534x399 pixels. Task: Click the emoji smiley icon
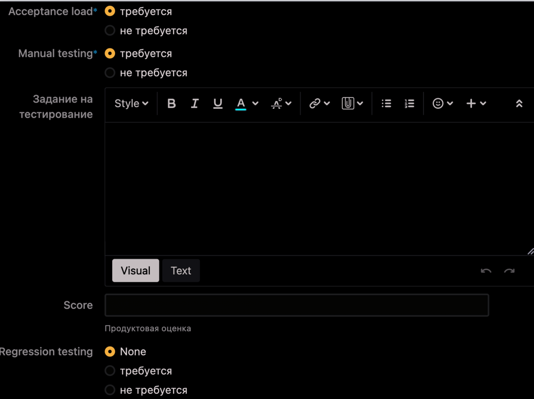coord(438,104)
